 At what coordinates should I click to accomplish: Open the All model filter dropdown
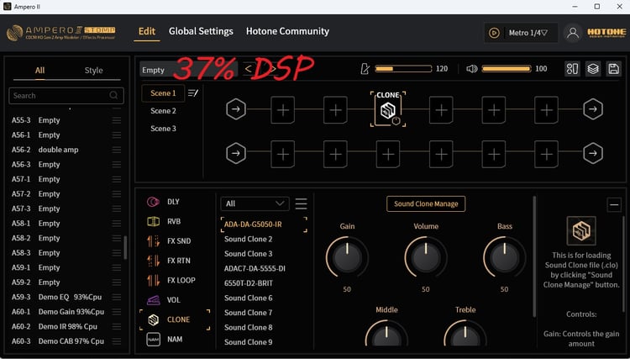tap(255, 203)
